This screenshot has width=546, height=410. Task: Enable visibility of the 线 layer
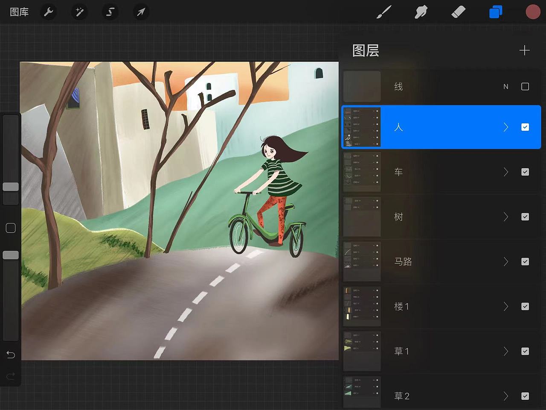tap(525, 87)
